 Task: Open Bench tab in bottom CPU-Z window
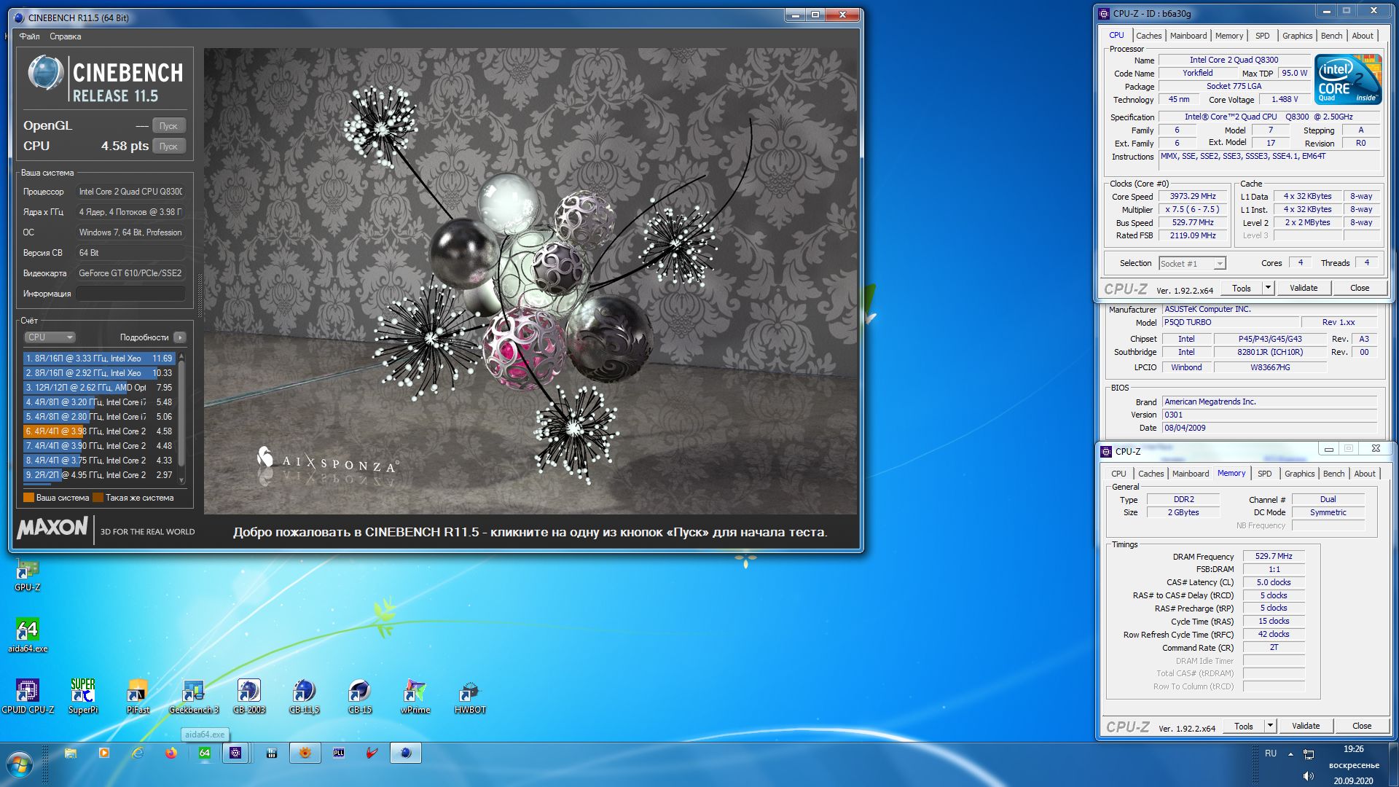point(1334,474)
